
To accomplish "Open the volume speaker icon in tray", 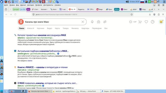I will pos(127,2).
